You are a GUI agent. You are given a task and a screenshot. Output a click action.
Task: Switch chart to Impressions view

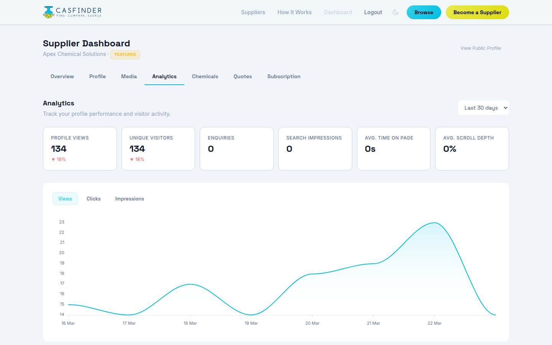click(130, 199)
